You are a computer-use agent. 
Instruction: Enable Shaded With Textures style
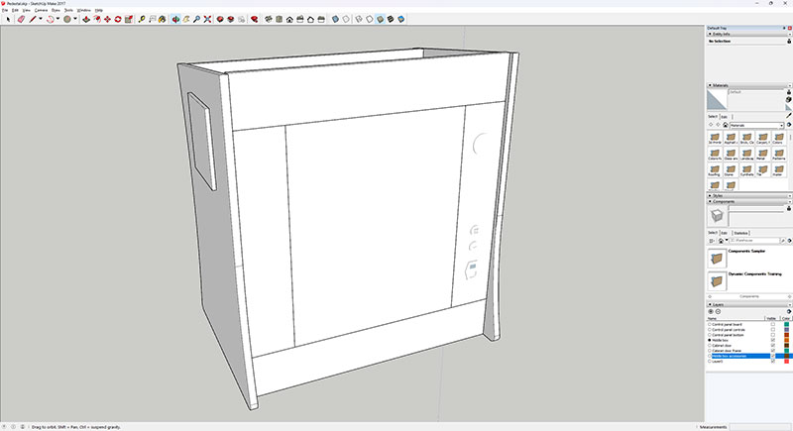click(x=391, y=19)
